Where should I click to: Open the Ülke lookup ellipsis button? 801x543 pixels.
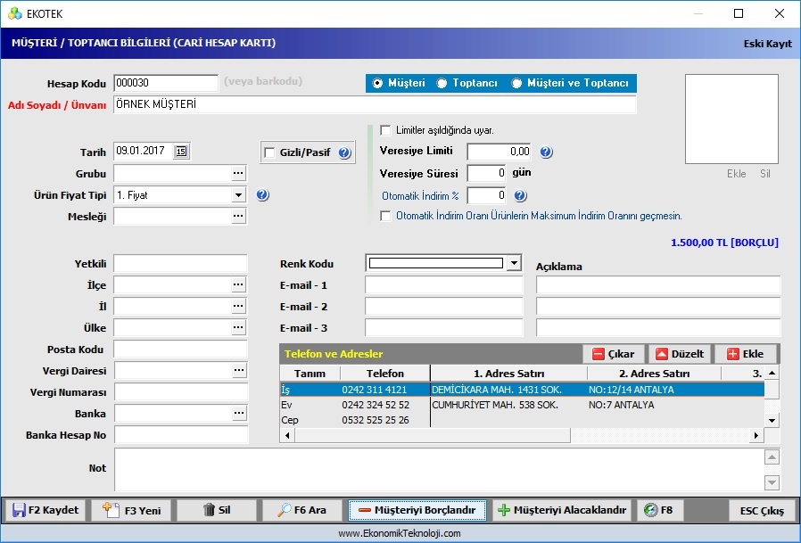coord(238,328)
